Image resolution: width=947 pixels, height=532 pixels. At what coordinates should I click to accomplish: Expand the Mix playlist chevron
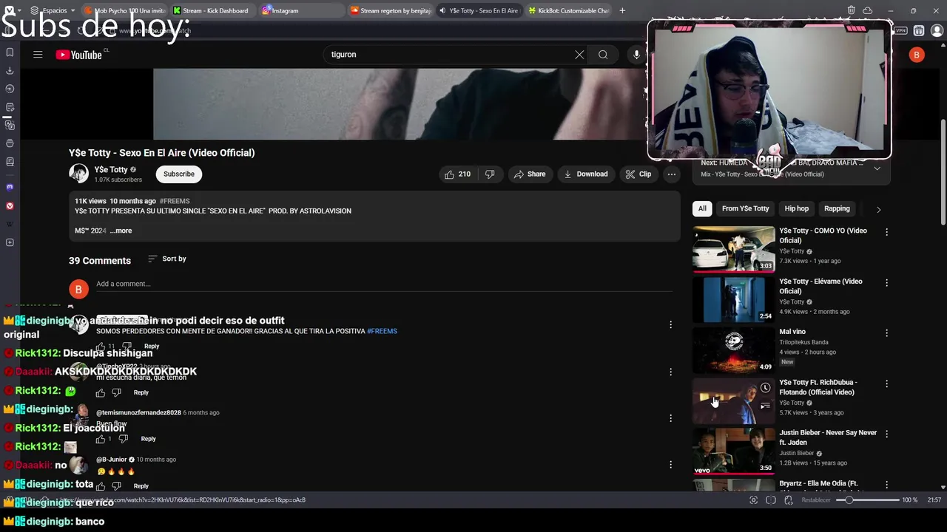877,168
